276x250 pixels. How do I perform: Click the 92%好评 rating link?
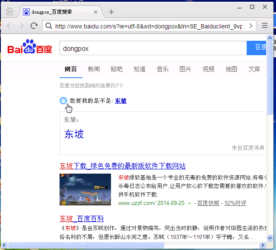click(235, 203)
